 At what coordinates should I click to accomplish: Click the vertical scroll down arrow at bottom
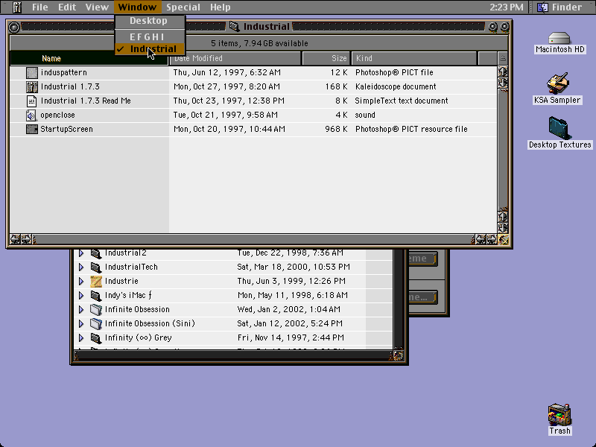click(502, 229)
